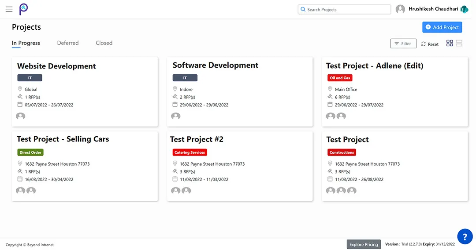Open the blue help question mark button
The width and height of the screenshot is (476, 250).
pos(465,236)
